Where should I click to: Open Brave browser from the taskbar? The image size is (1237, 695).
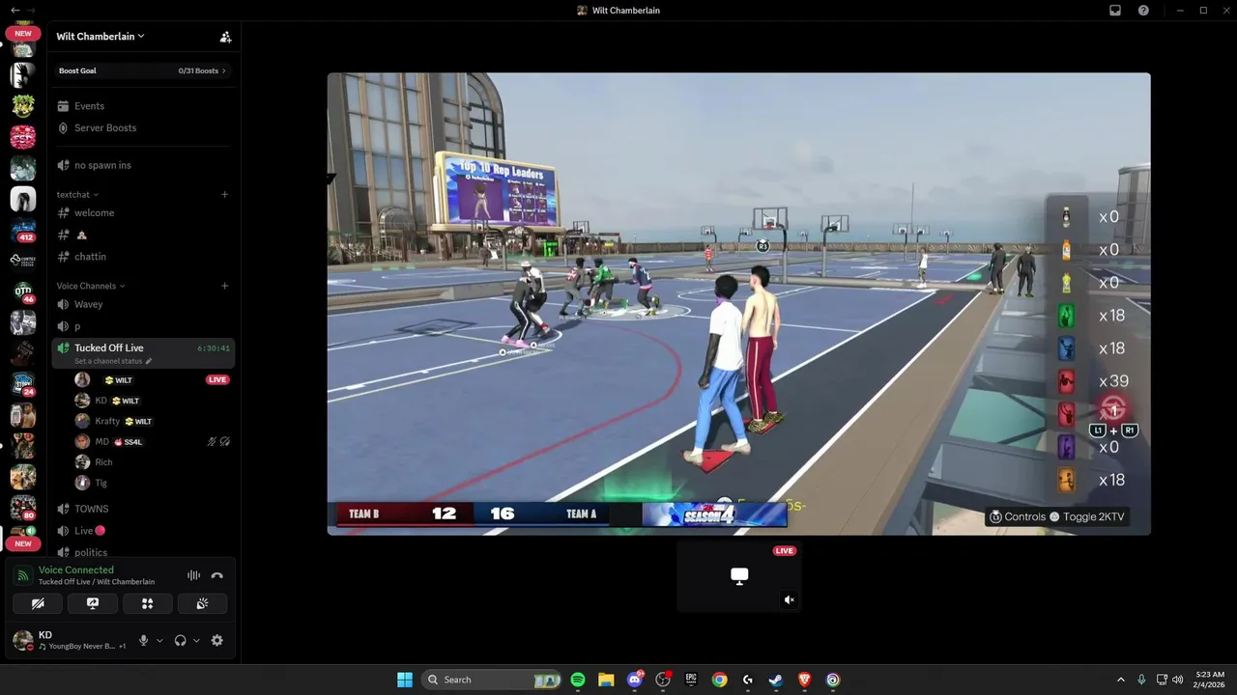805,680
